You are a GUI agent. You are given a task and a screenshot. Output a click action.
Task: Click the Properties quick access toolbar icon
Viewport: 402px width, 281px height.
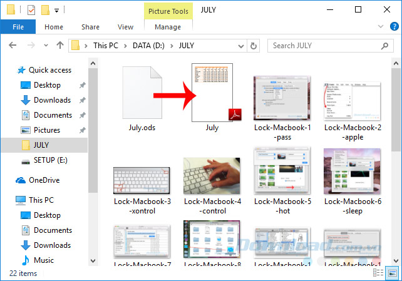31,10
